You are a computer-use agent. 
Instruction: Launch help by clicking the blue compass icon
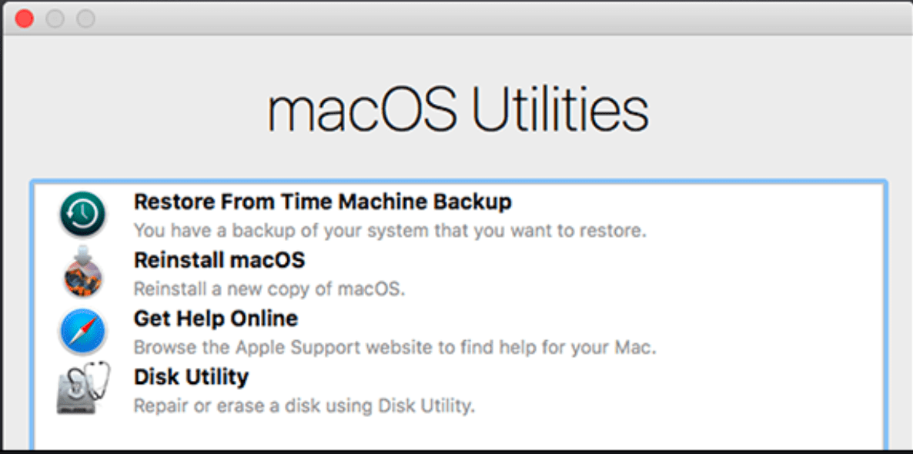point(82,332)
